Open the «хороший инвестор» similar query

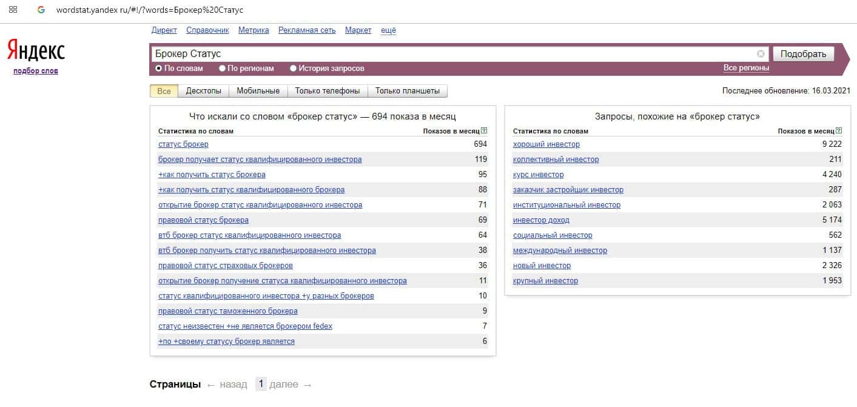tap(546, 144)
